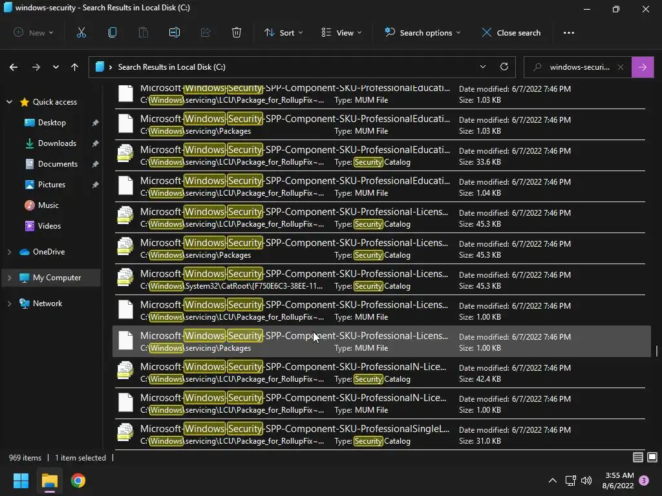The image size is (662, 496).
Task: Open the Downloads folder in sidebar
Action: point(57,143)
